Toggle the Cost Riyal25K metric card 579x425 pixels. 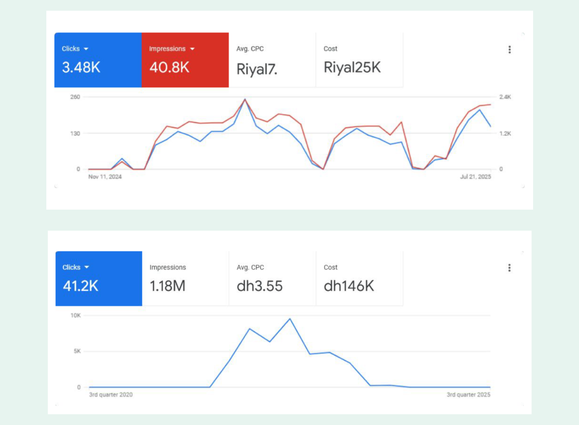tap(359, 60)
